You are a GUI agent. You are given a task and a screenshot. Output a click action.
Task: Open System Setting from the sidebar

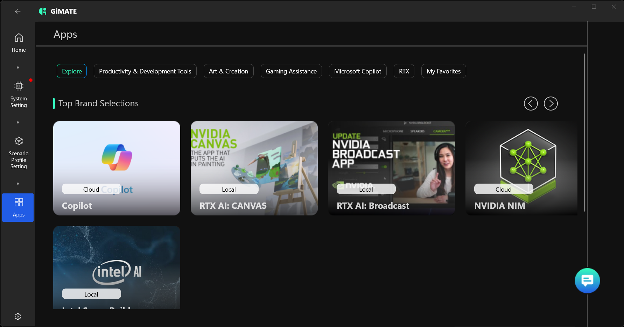[19, 94]
